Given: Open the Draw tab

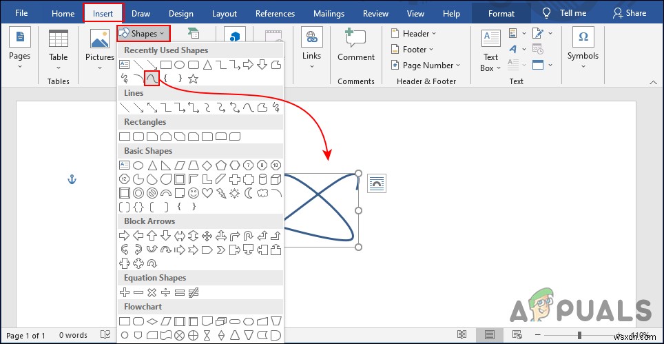Looking at the screenshot, I should pos(141,14).
